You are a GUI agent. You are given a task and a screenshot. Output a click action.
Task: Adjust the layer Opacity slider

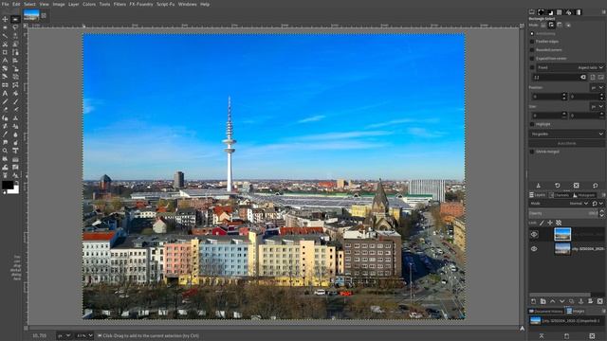pos(563,213)
